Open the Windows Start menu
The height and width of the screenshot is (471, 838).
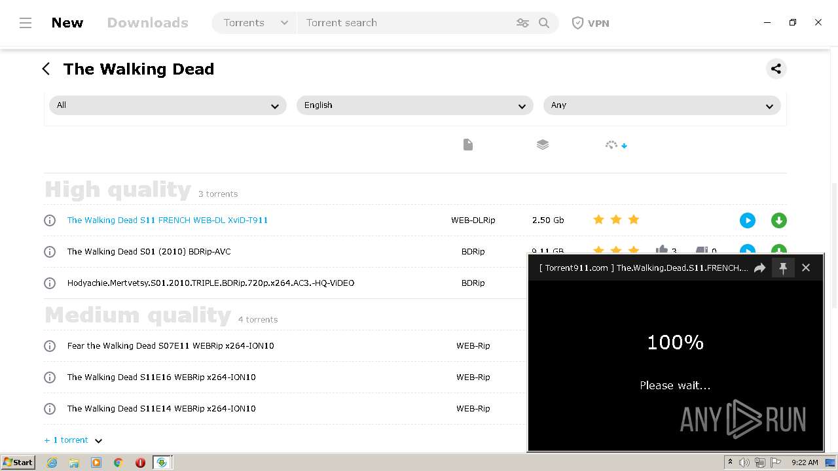(18, 462)
